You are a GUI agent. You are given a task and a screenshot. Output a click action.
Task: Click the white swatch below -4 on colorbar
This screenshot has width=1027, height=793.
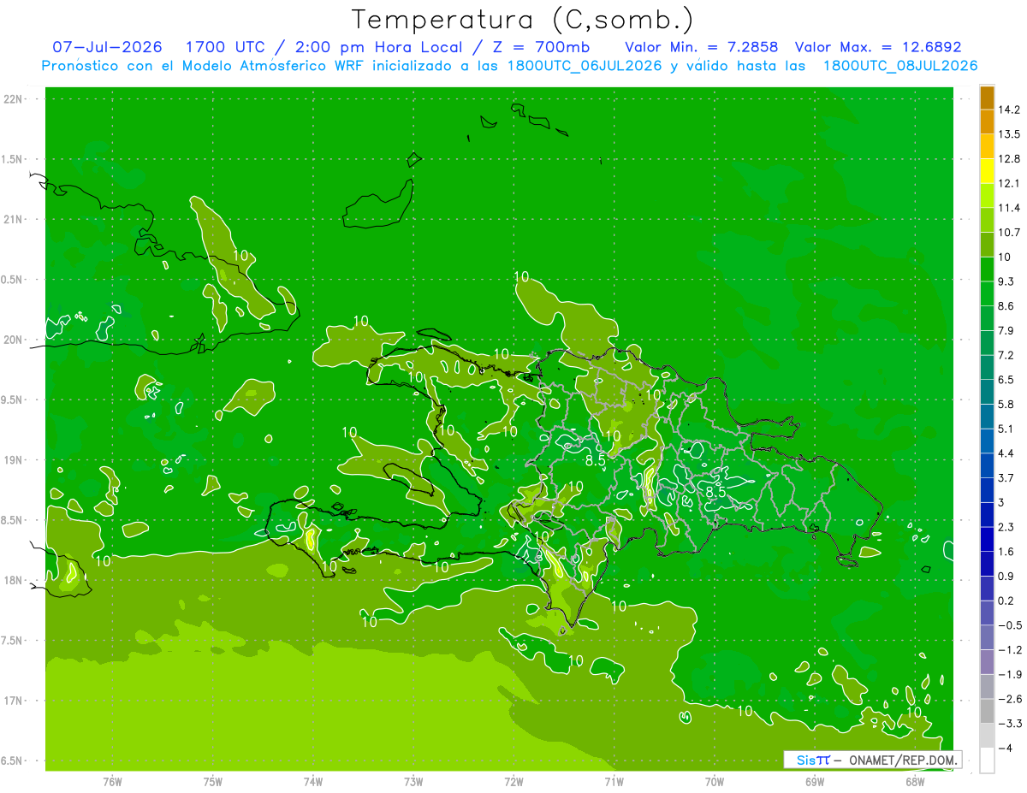click(x=987, y=760)
